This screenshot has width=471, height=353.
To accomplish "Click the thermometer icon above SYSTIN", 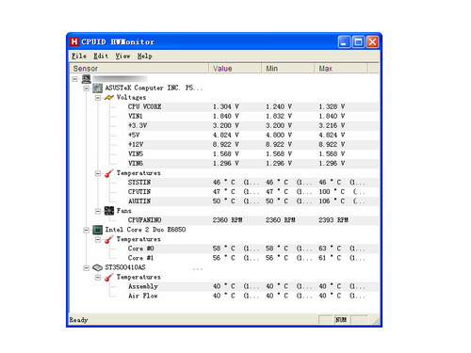I will tap(109, 173).
